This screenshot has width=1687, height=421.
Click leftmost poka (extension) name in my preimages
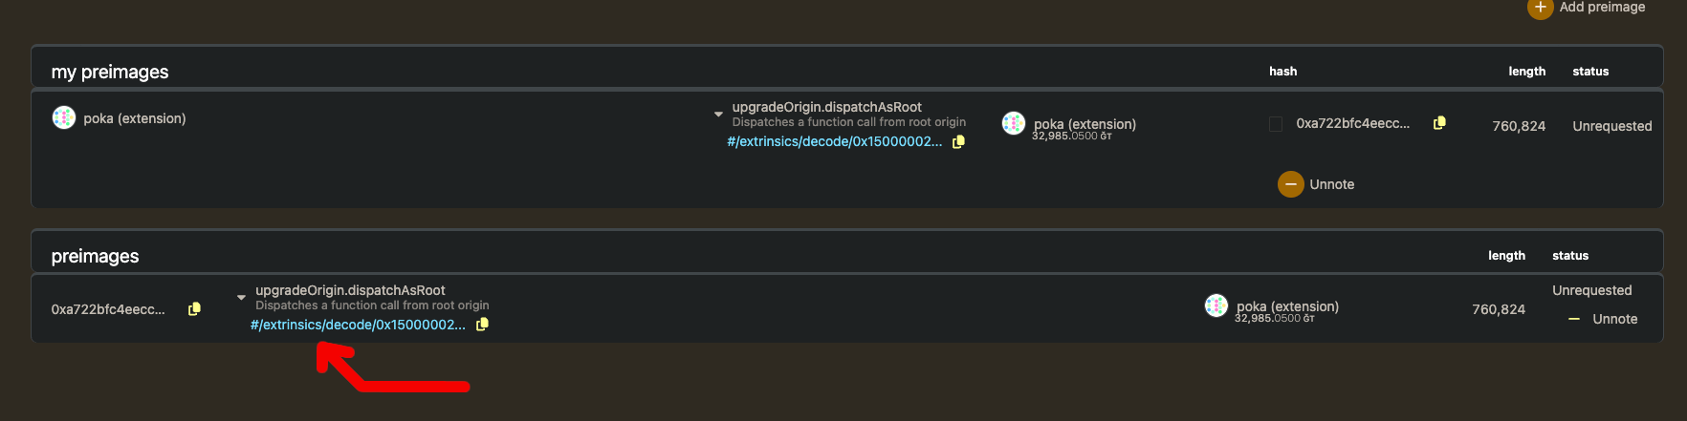[x=135, y=118]
